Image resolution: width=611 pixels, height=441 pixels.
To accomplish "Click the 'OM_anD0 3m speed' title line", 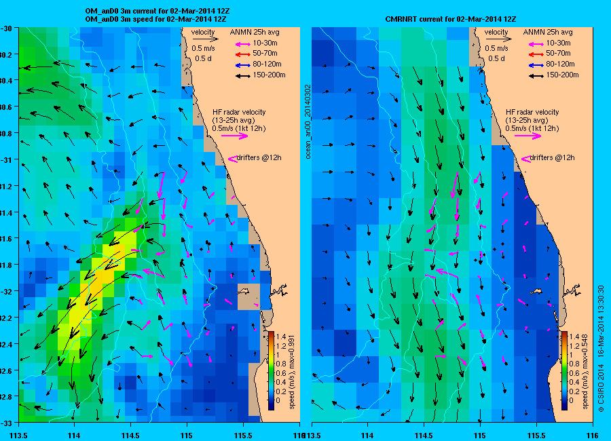I will [156, 19].
